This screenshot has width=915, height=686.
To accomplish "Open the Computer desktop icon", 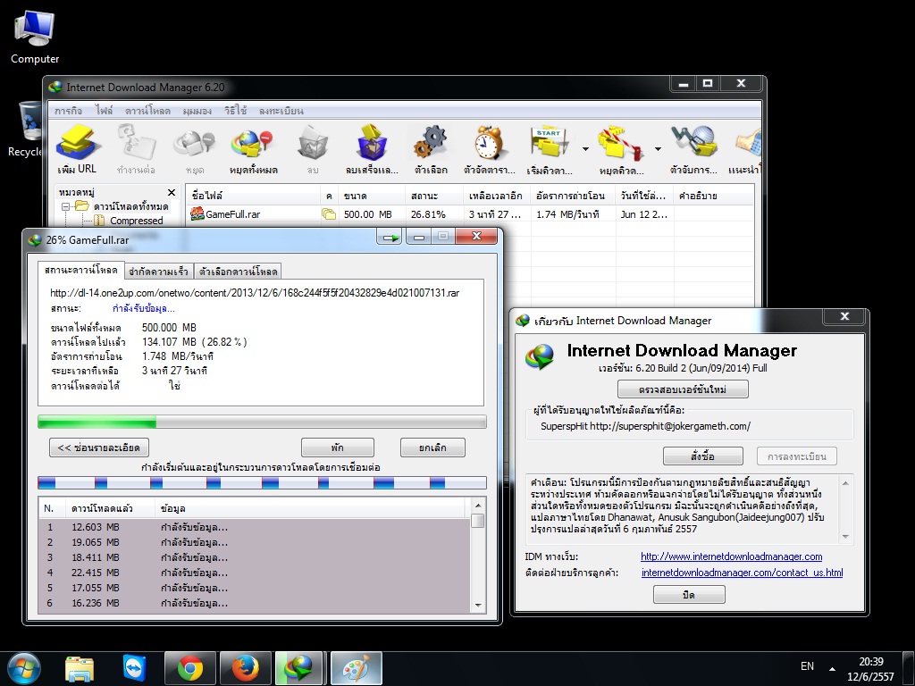I will click(x=35, y=37).
